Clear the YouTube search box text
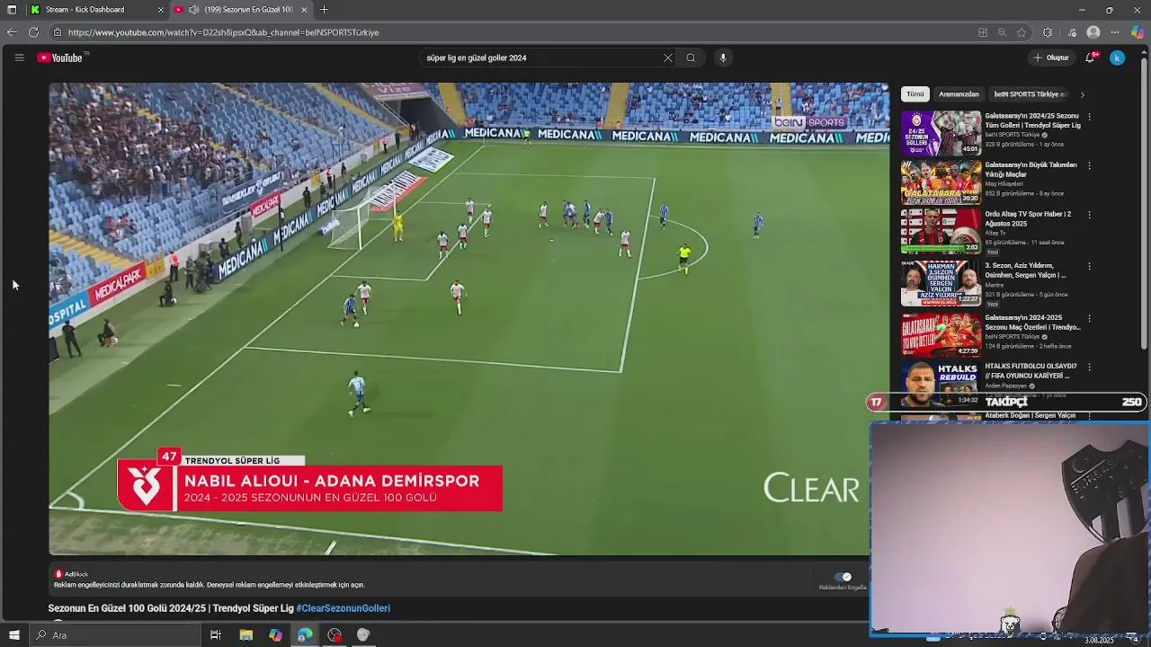Viewport: 1151px width, 647px height. pyautogui.click(x=668, y=58)
